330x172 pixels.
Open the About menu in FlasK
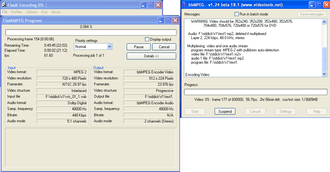point(55,12)
